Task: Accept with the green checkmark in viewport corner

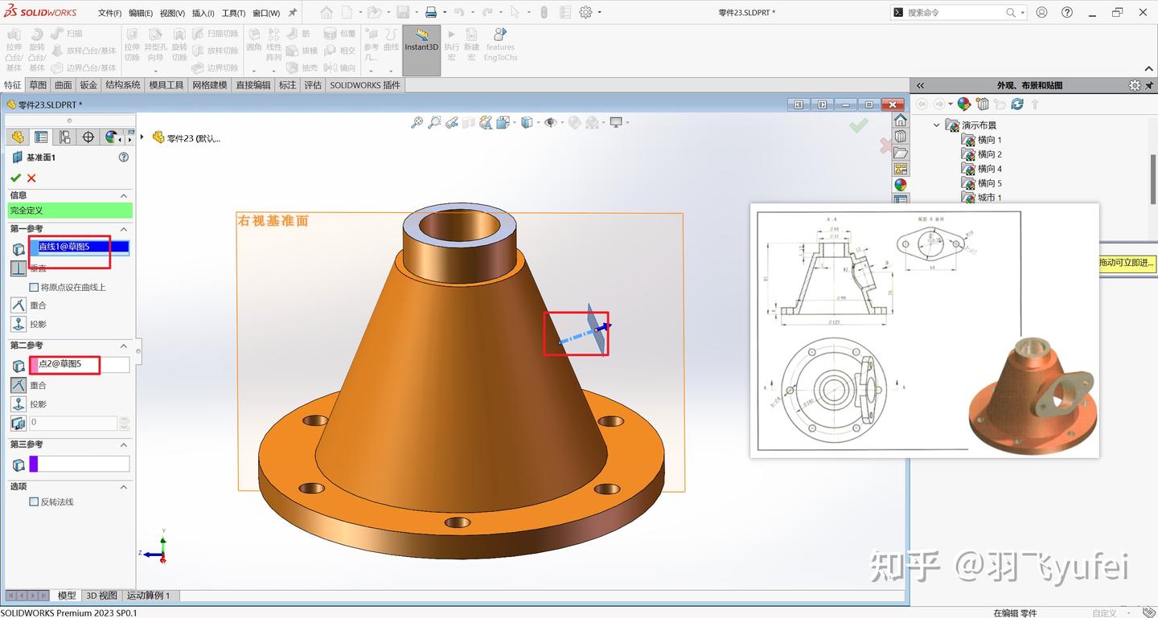Action: pos(859,125)
